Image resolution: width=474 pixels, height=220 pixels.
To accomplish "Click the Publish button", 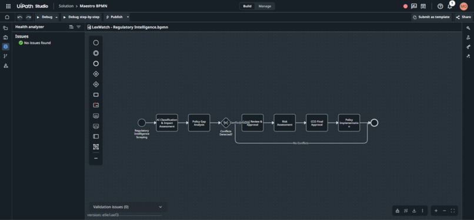I will point(115,17).
